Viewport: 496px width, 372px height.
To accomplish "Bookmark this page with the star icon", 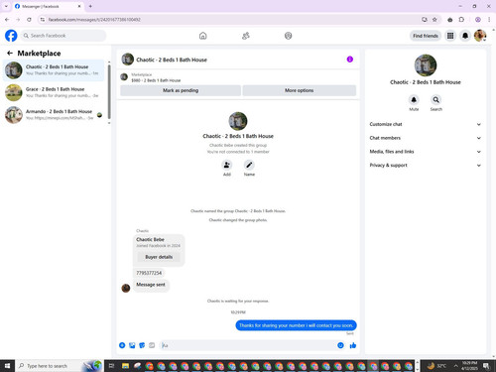I will tap(434, 20).
